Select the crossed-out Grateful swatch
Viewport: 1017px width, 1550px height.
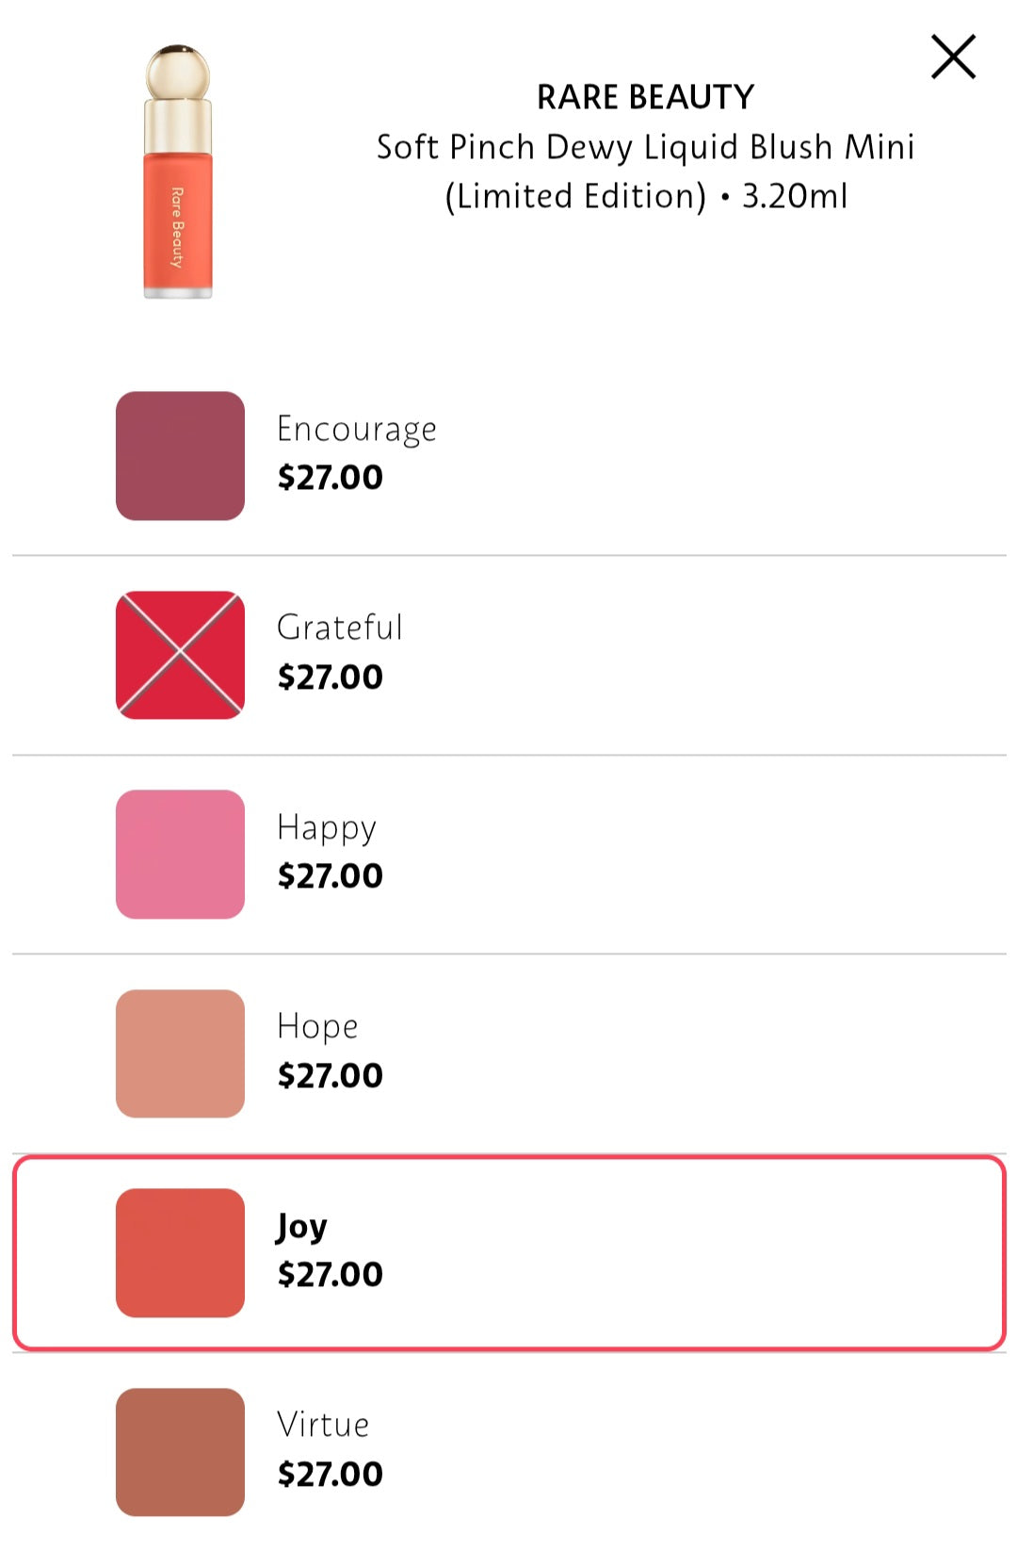coord(180,655)
